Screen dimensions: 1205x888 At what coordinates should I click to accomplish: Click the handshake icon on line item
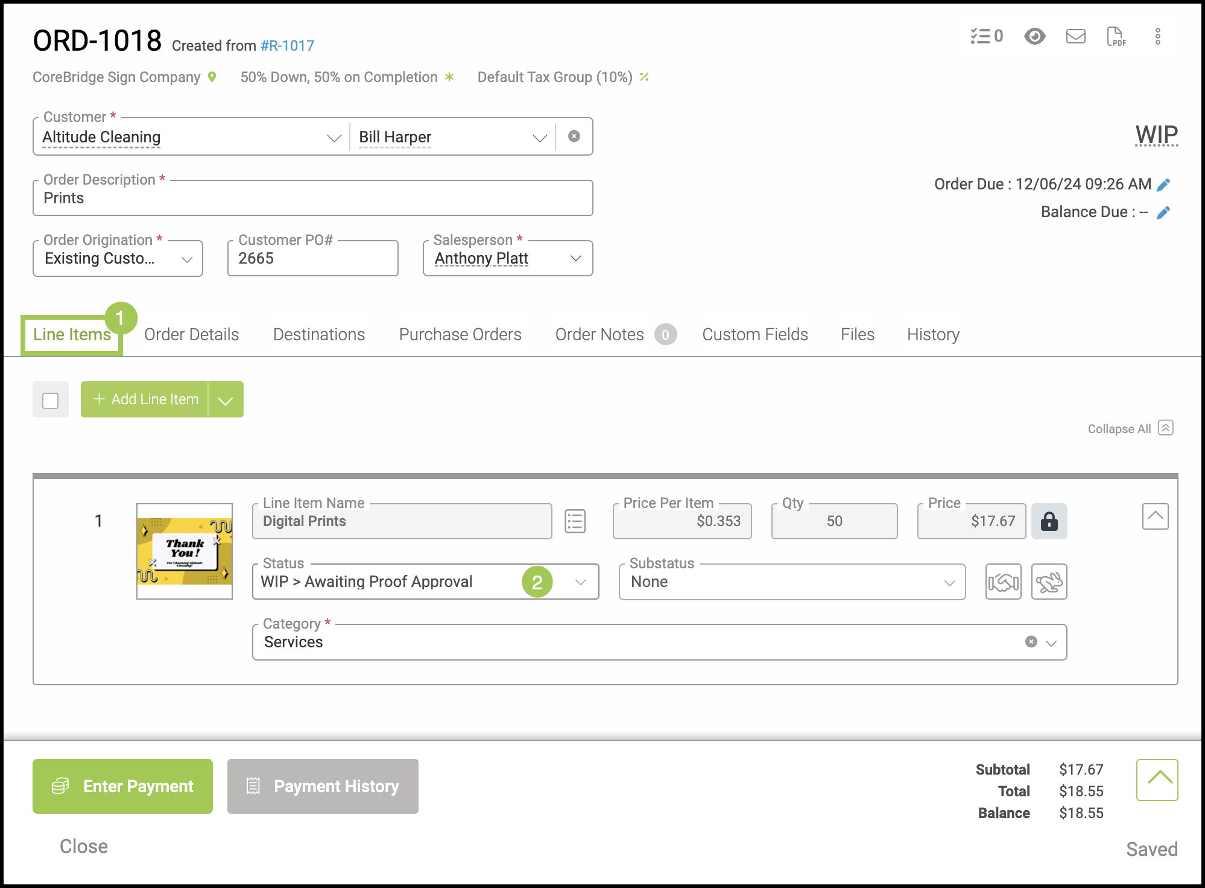[1003, 582]
